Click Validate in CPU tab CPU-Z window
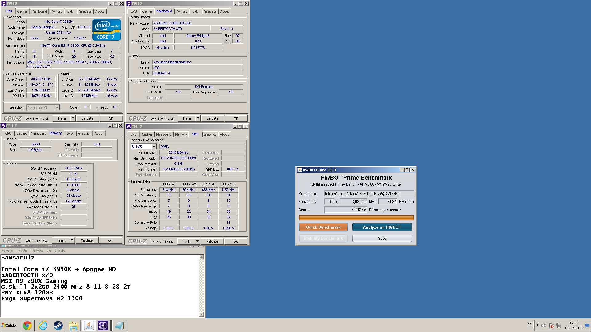Viewport: 591px width, 332px height. 87,118
